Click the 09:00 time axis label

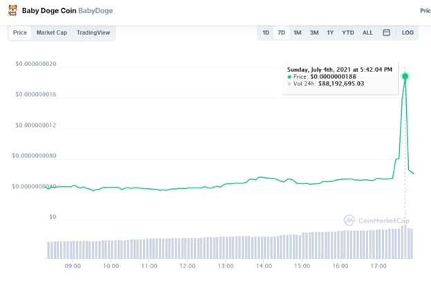click(x=73, y=266)
